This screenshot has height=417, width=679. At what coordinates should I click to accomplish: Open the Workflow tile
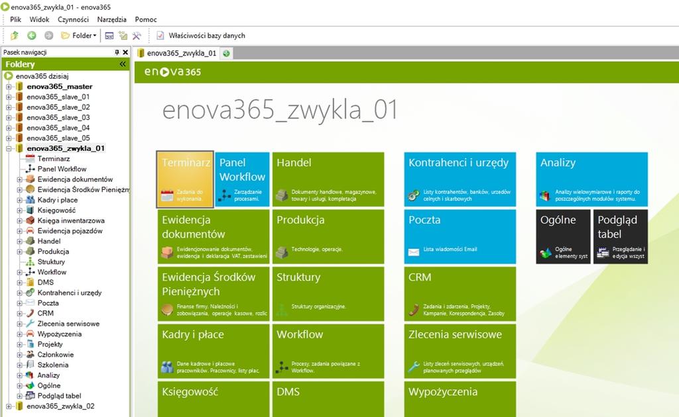[x=328, y=351]
